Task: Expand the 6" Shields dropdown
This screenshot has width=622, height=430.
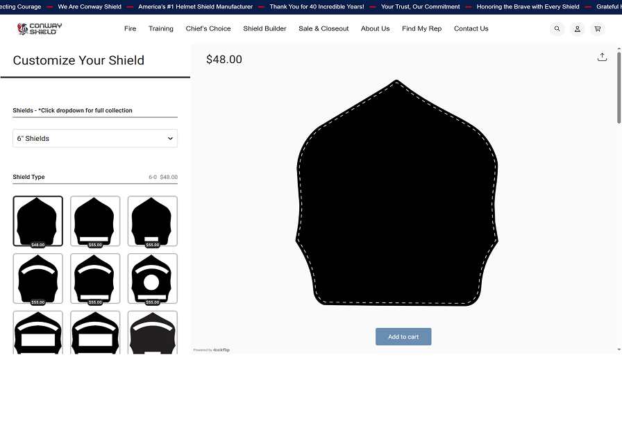Action: pos(95,139)
